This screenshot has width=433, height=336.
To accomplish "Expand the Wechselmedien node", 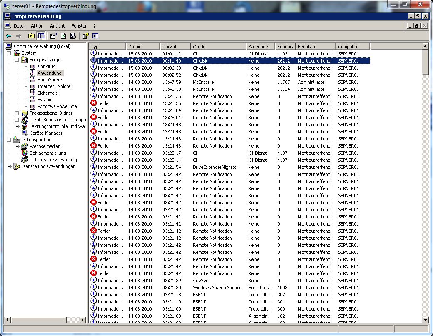I will pyautogui.click(x=17, y=146).
